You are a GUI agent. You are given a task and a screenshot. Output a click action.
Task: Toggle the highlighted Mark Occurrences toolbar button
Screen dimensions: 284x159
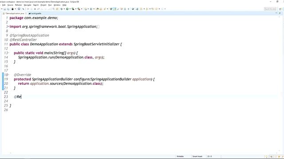[x=114, y=9]
